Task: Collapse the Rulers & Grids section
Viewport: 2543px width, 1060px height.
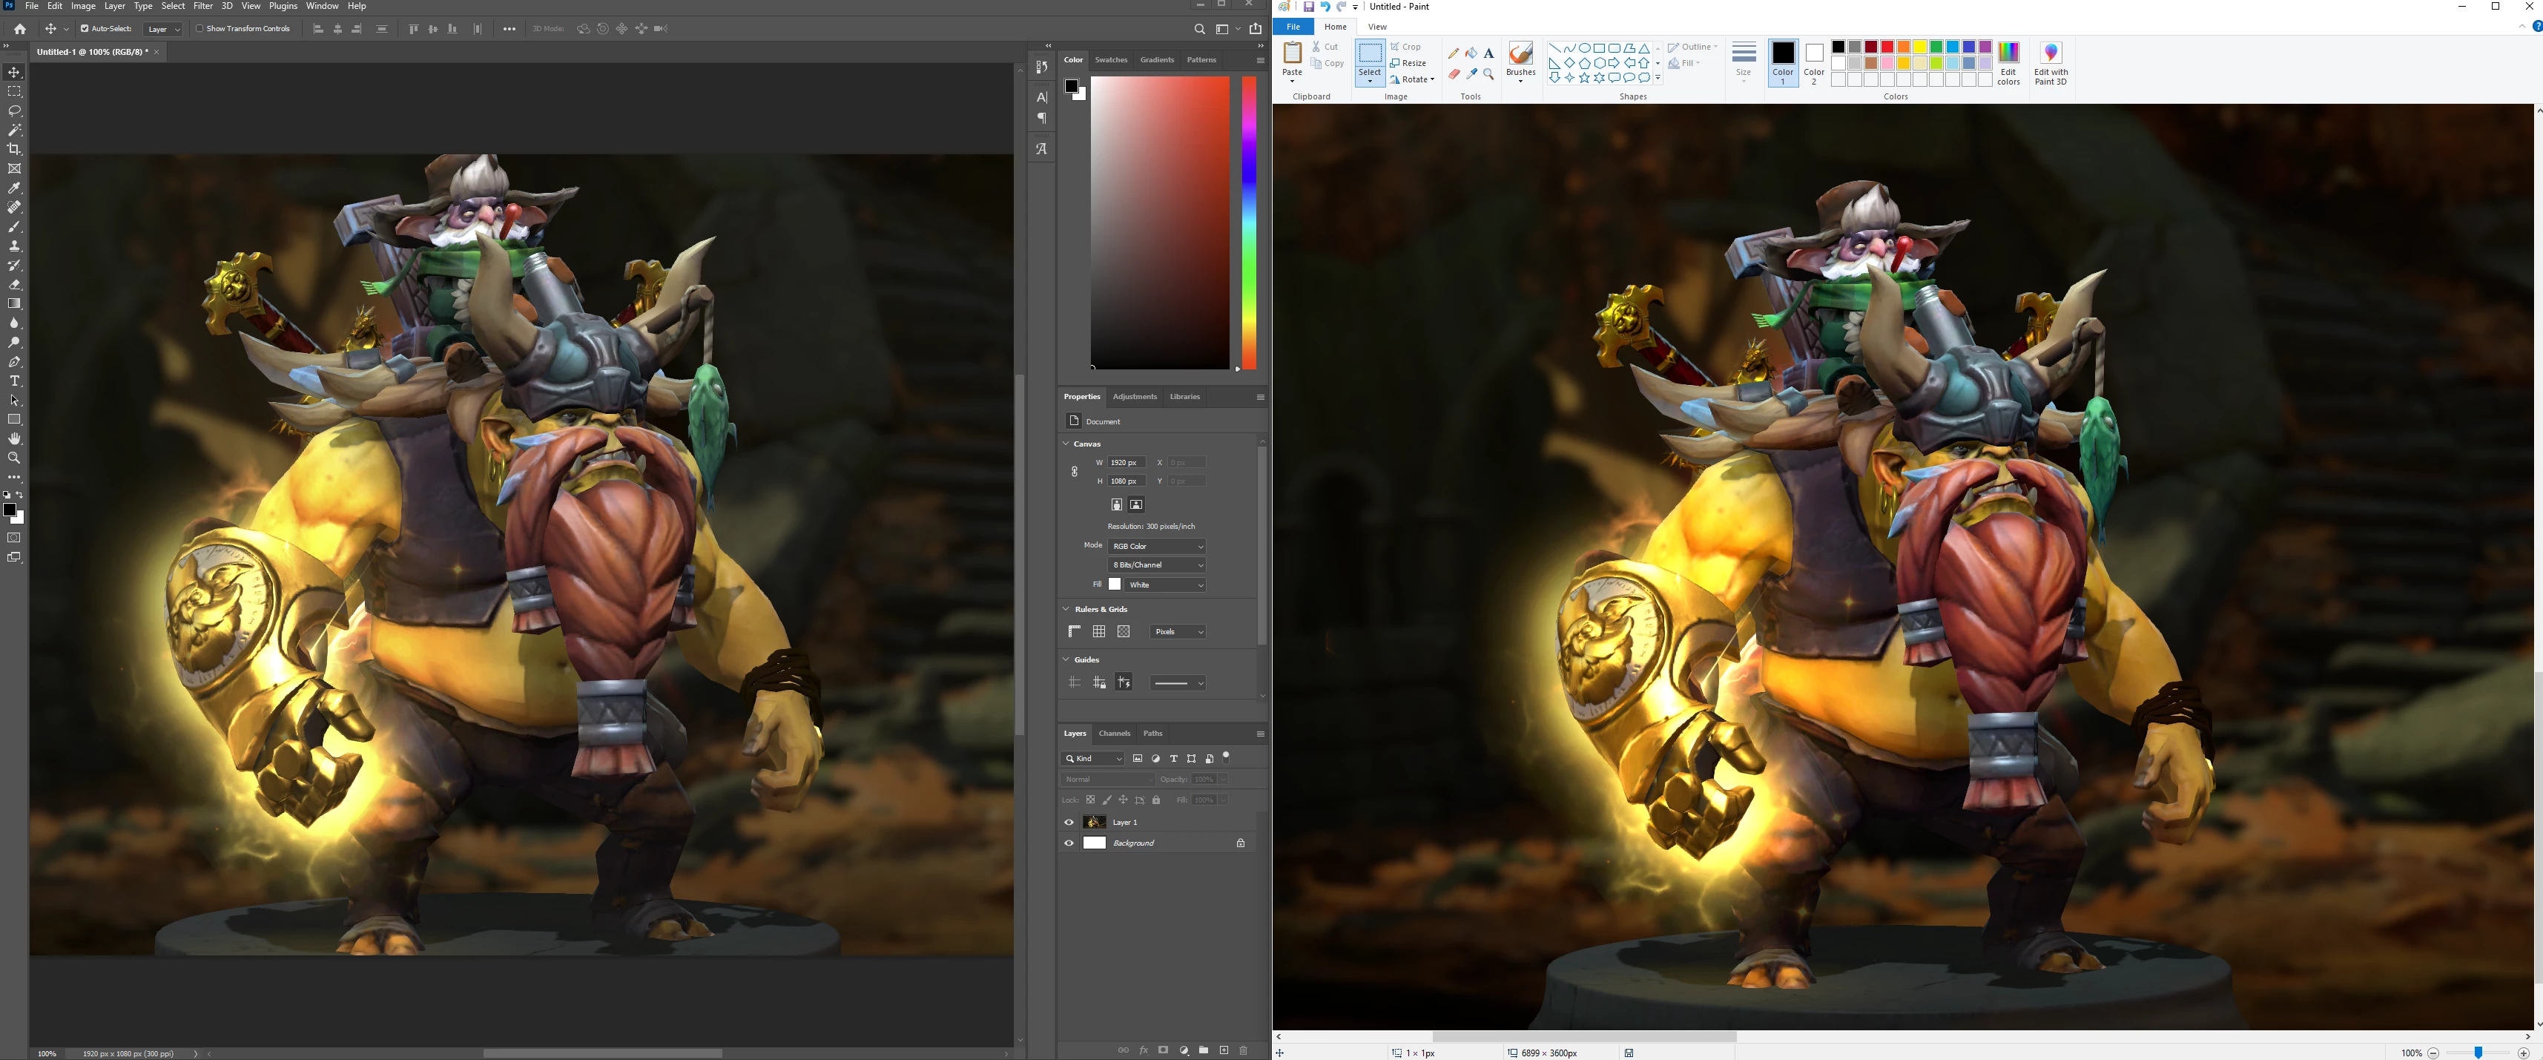Action: [x=1065, y=609]
